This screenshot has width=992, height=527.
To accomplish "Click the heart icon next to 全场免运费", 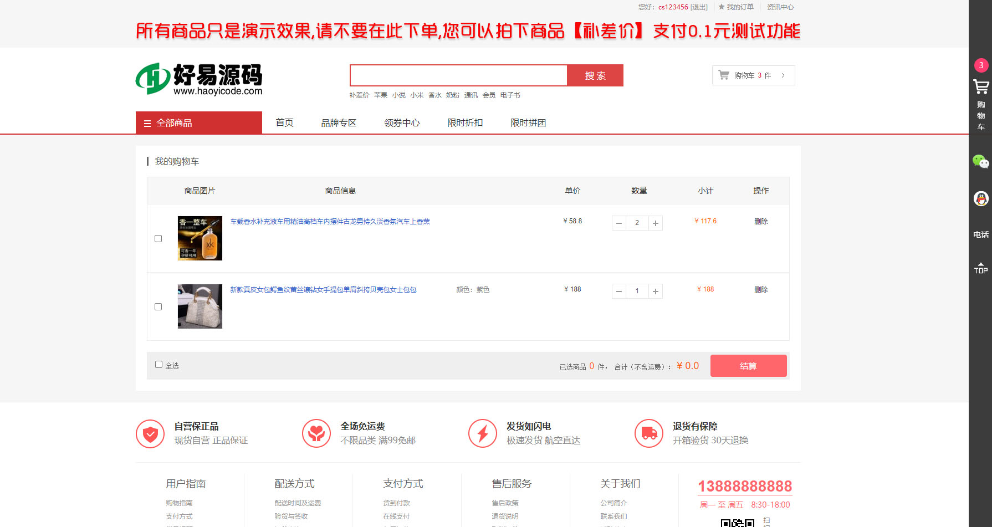I will point(316,433).
